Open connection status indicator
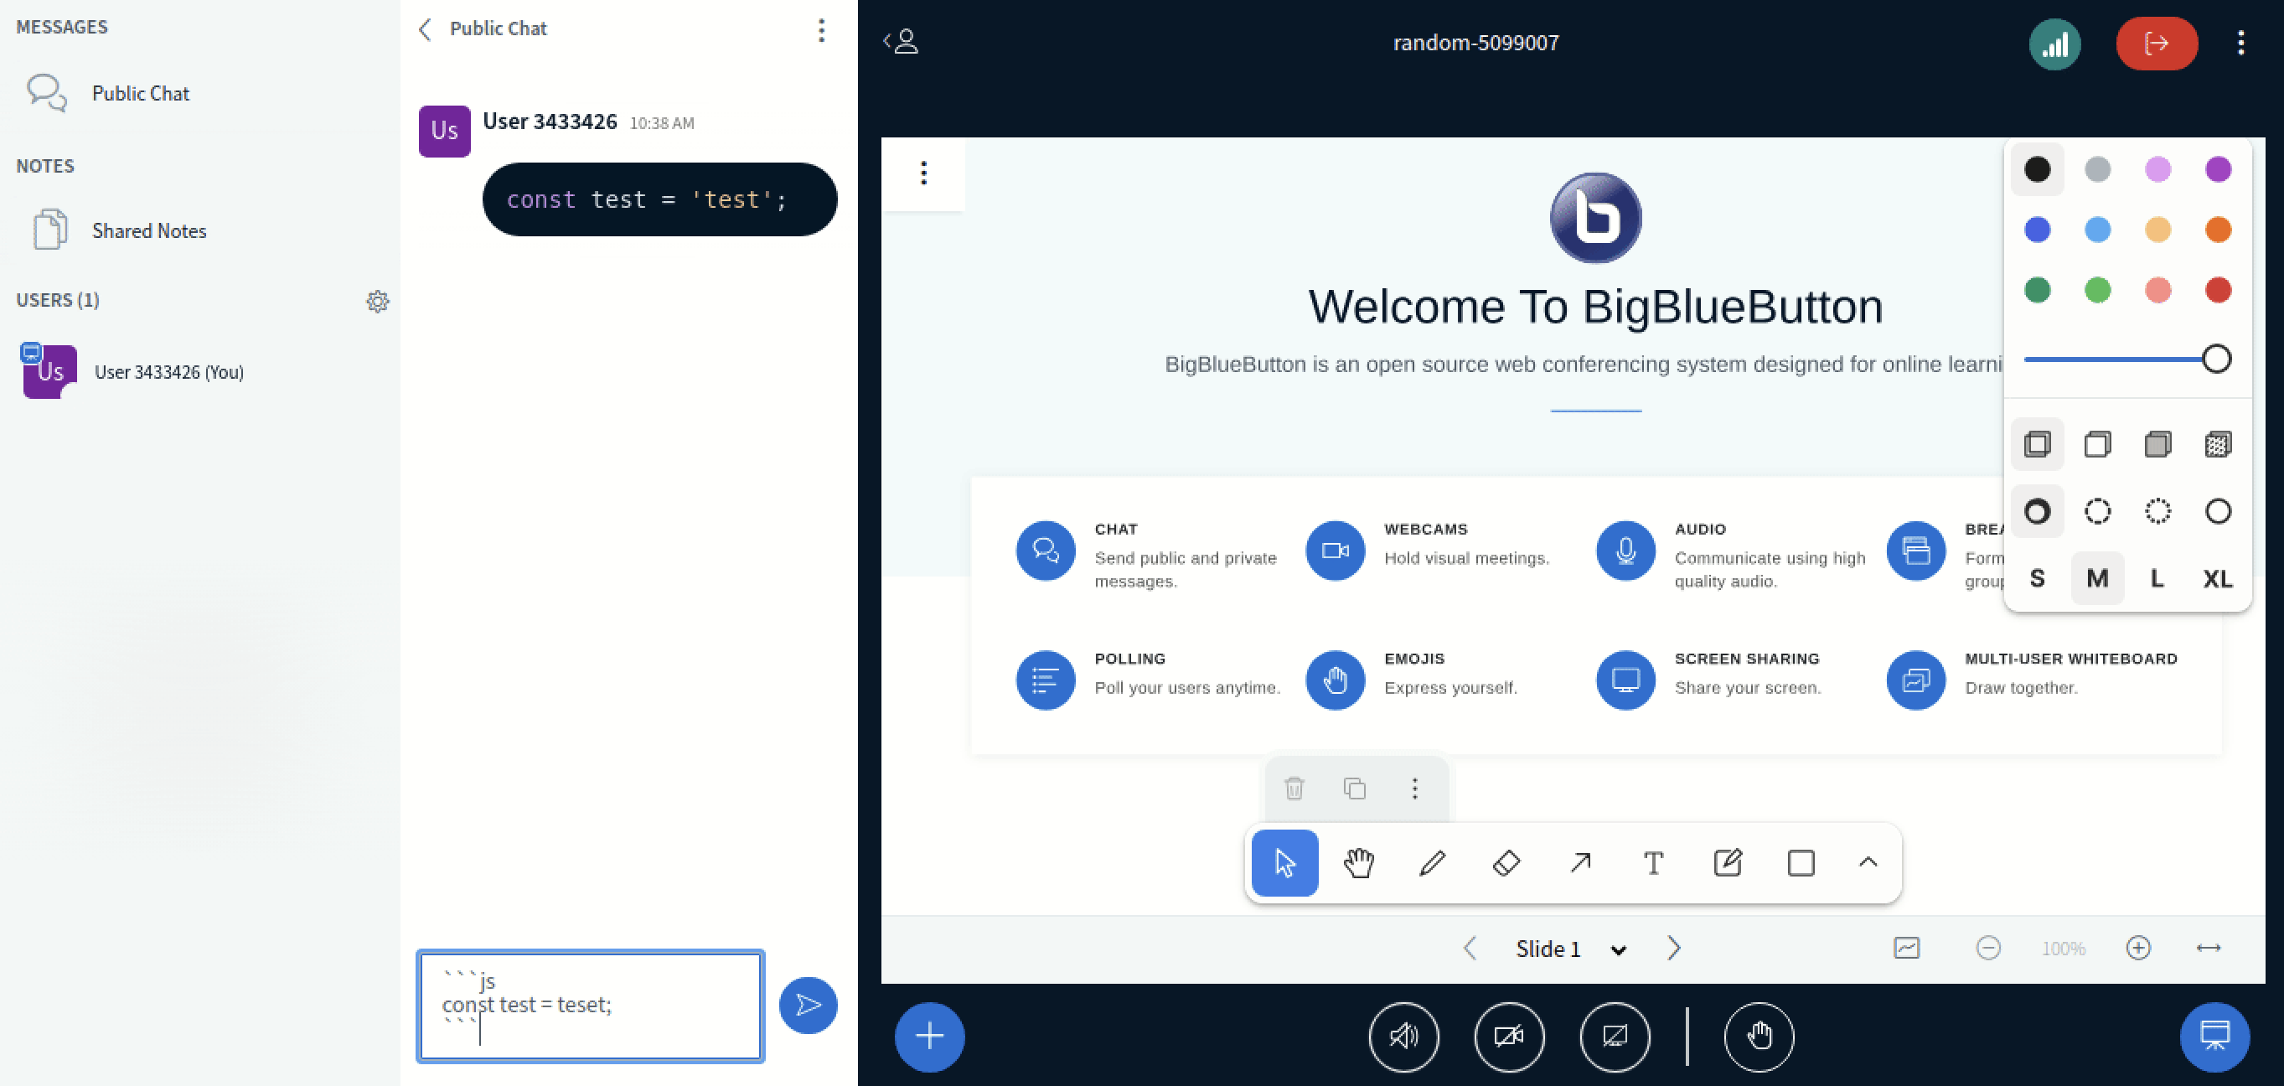Viewport: 2284px width, 1086px height. coord(2054,44)
